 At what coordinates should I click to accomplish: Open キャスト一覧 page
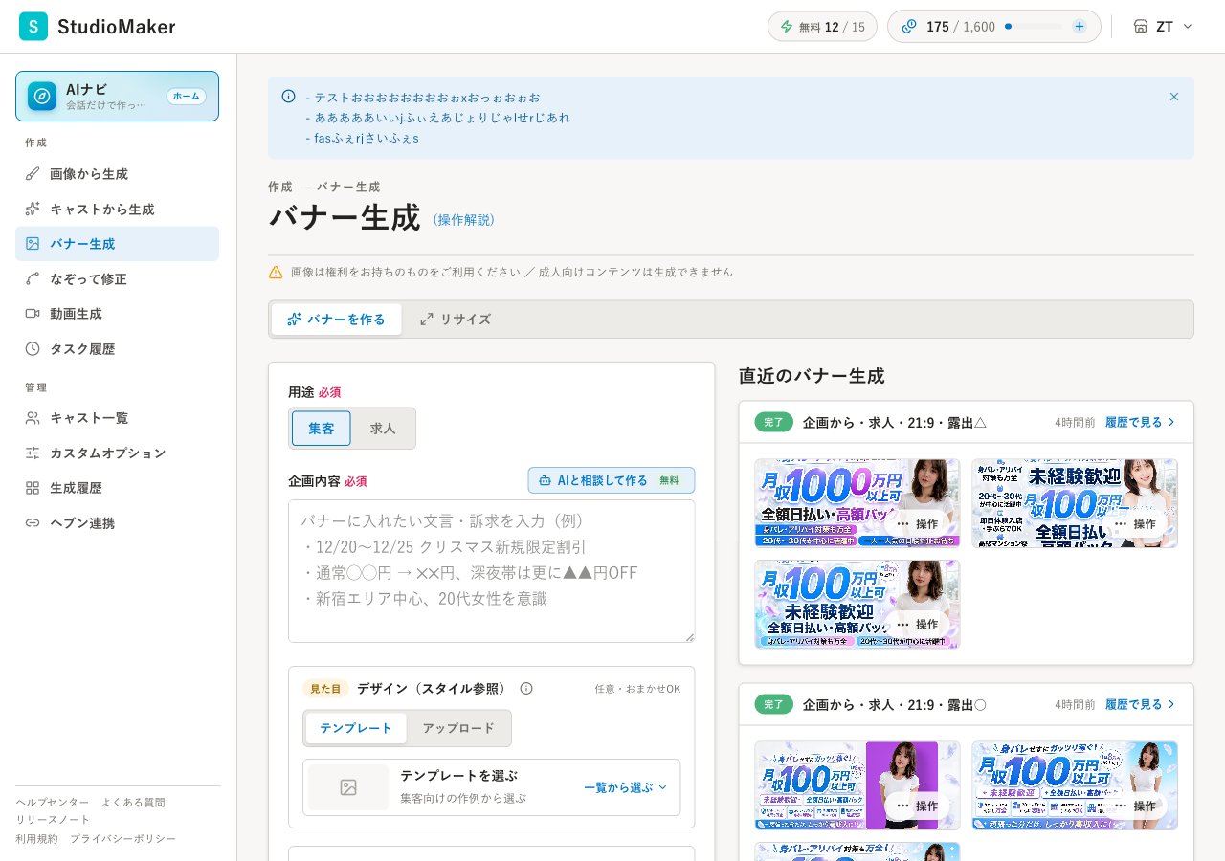[117, 418]
